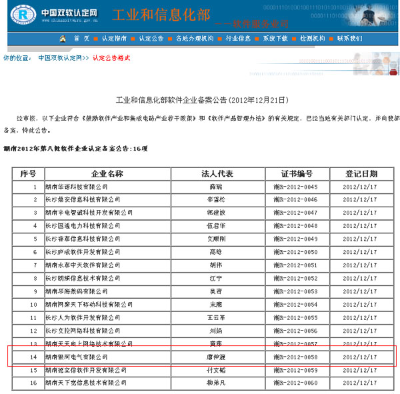Open the 联系我们 contact page
This screenshot has height=394, width=400.
pyautogui.click(x=349, y=39)
